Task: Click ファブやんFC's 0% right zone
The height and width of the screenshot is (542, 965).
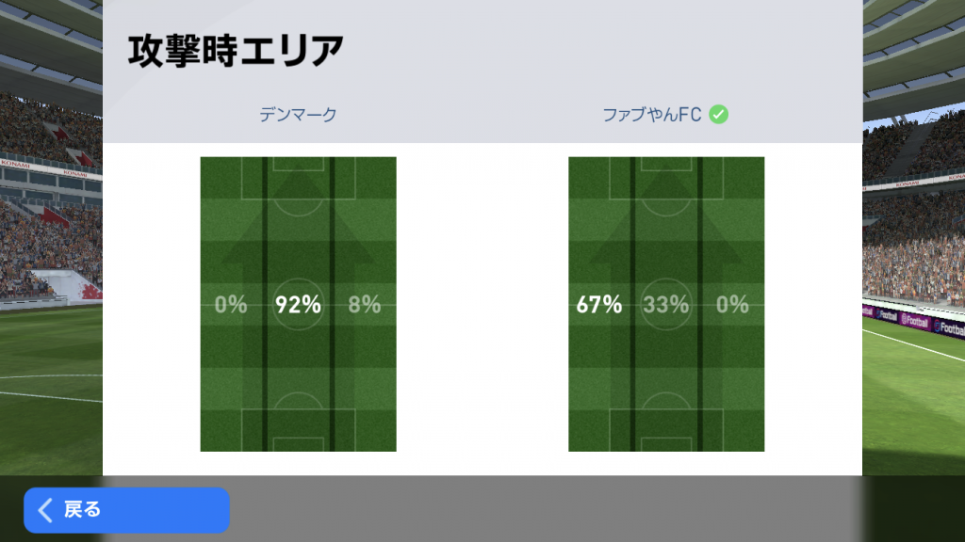Action: [x=732, y=304]
